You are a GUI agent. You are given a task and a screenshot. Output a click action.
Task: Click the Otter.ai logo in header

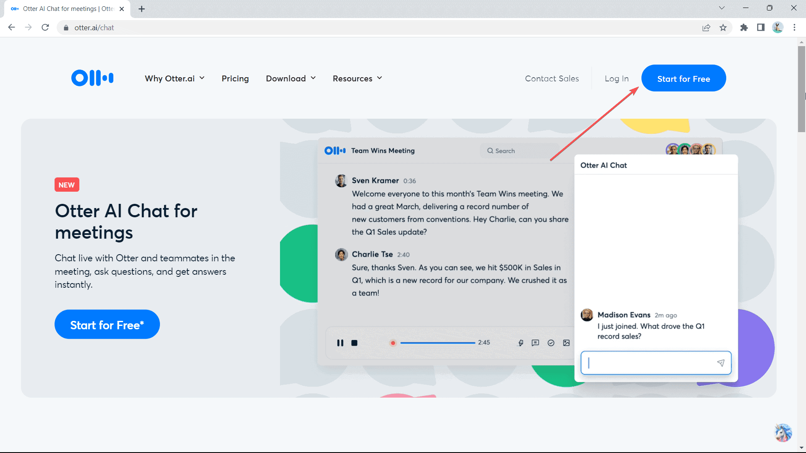92,78
